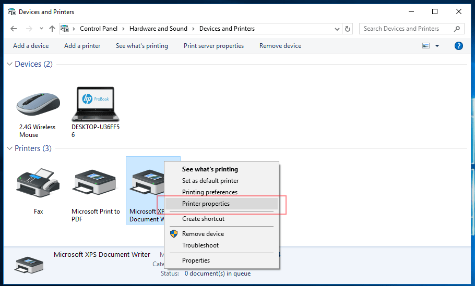Image resolution: width=475 pixels, height=286 pixels.
Task: Click See what's printing in the toolbar
Action: coord(142,46)
